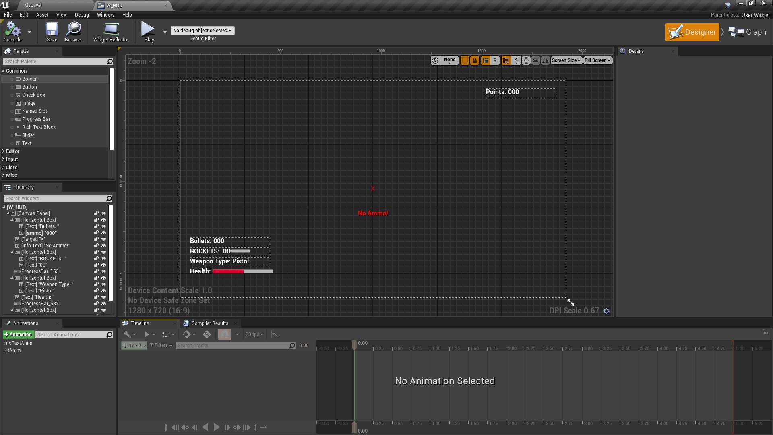Hide the Canvas Panel with its eye toggle
773x435 pixels.
(103, 213)
